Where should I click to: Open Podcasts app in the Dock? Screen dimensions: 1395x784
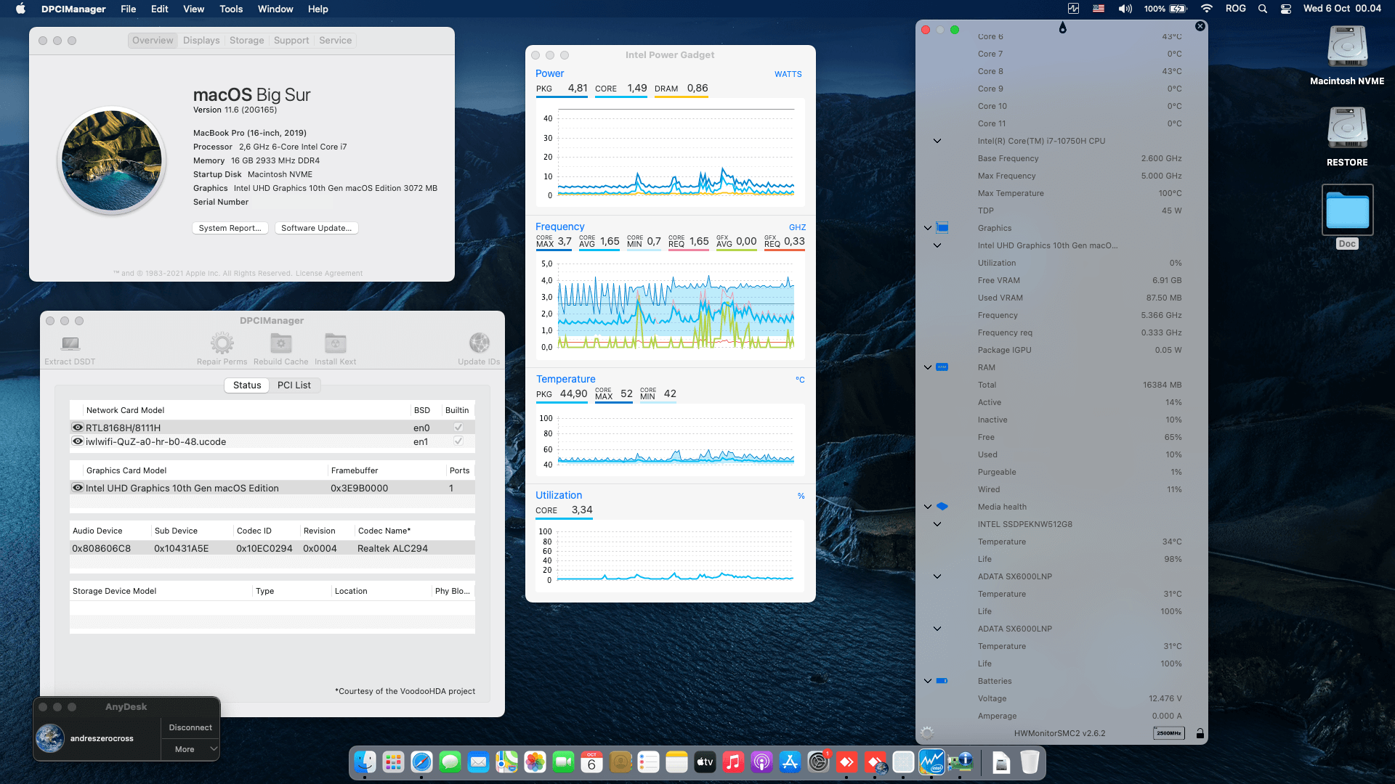761,762
